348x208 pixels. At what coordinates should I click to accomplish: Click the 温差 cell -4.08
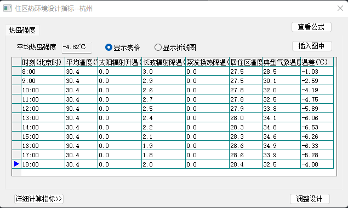317,164
